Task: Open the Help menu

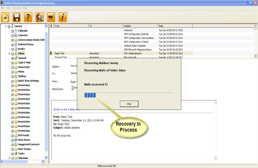Action: pyautogui.click(x=25, y=8)
